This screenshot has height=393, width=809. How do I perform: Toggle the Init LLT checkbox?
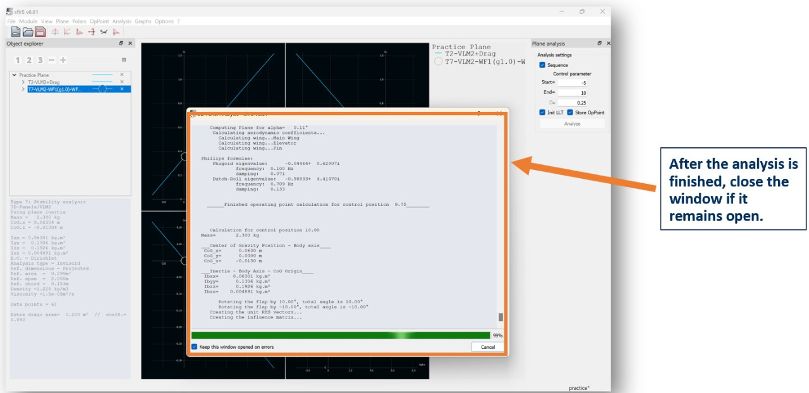(x=542, y=112)
